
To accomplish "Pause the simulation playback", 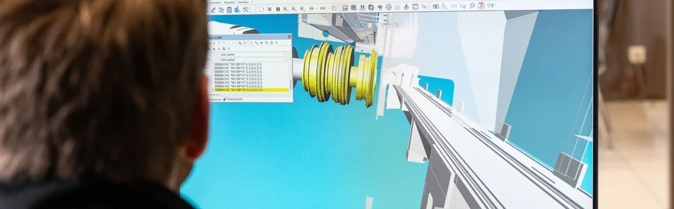I will (278, 9).
